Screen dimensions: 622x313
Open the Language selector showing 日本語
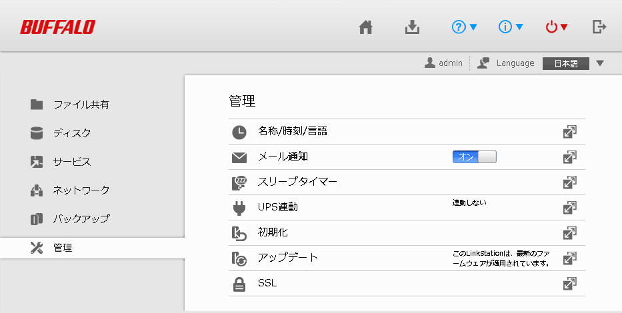pyautogui.click(x=573, y=63)
